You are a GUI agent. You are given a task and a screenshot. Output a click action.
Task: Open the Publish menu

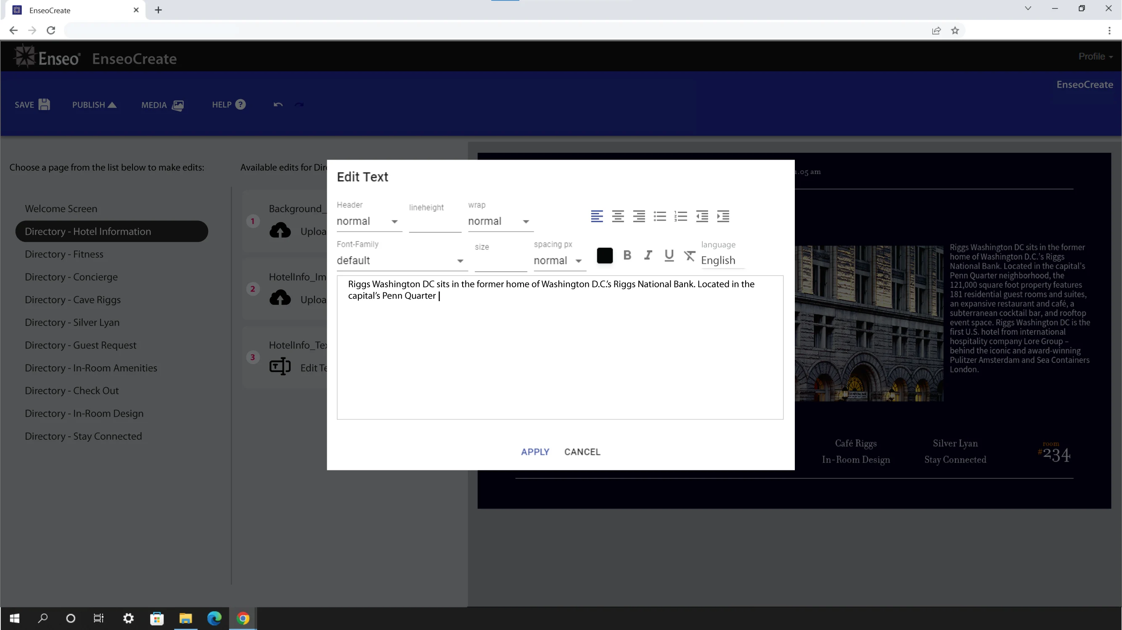coord(94,105)
